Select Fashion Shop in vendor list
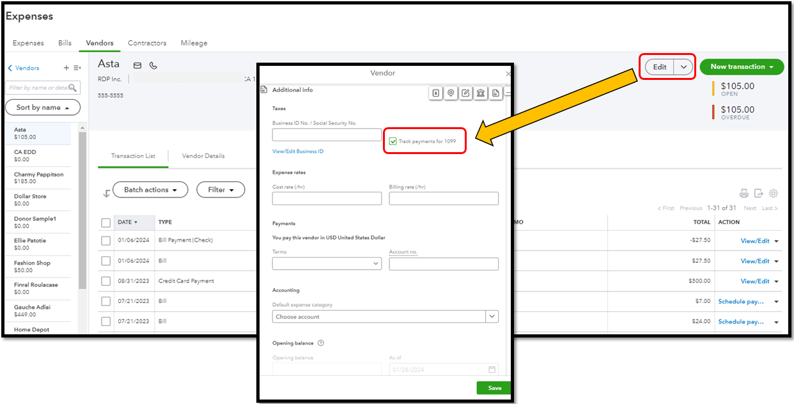This screenshot has width=794, height=404. pos(38,267)
